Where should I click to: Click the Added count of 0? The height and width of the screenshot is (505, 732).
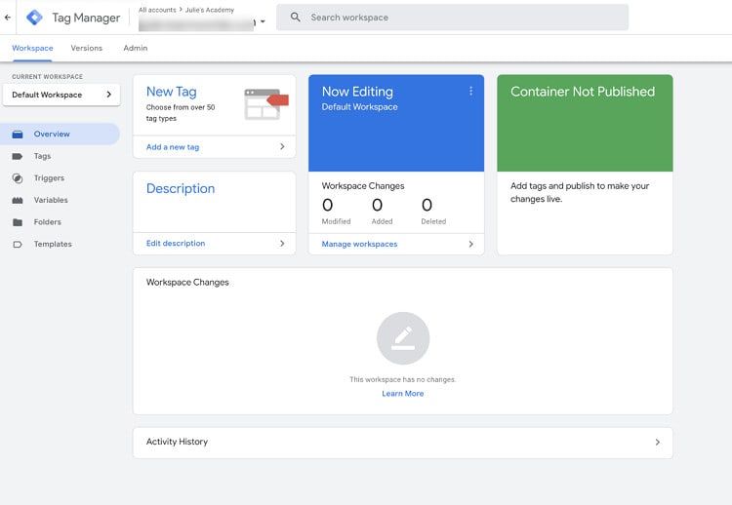coord(377,205)
